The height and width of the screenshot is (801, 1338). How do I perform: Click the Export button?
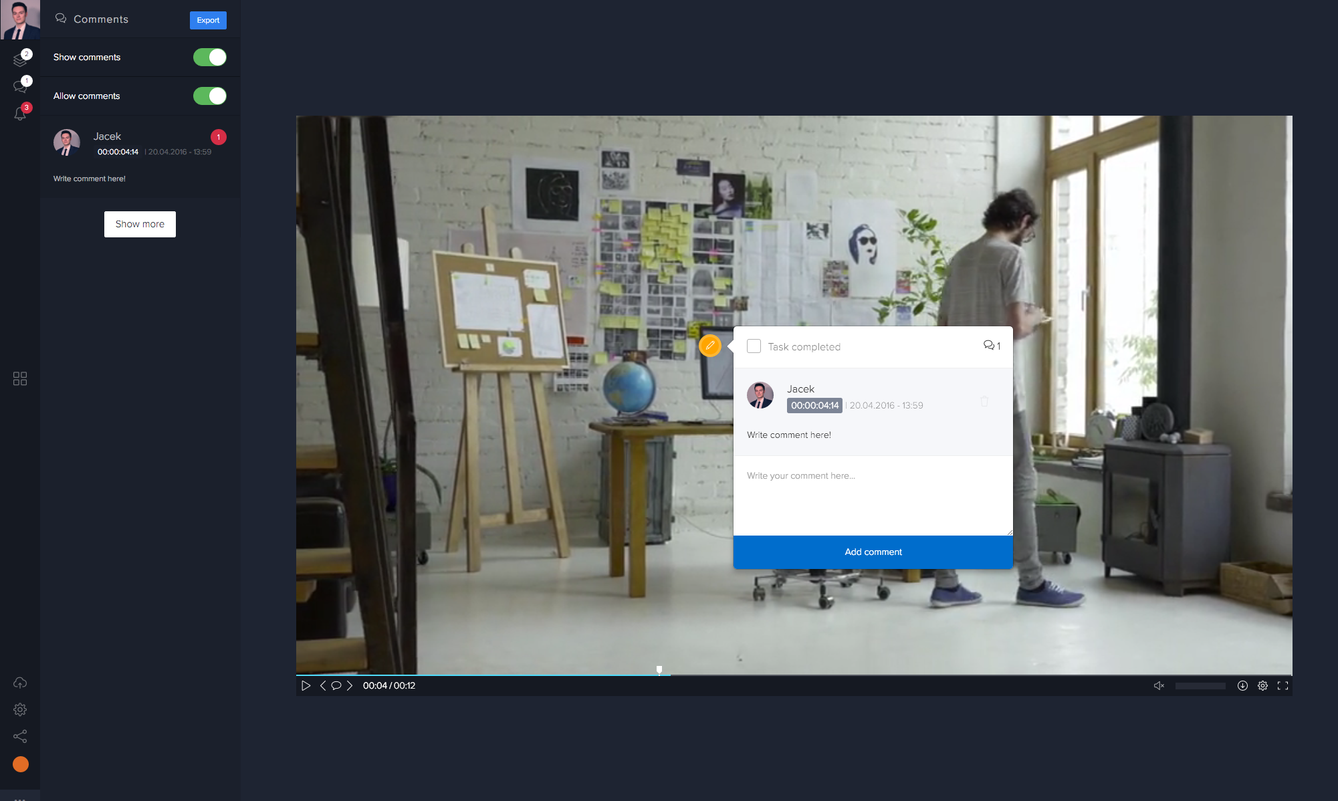point(208,20)
